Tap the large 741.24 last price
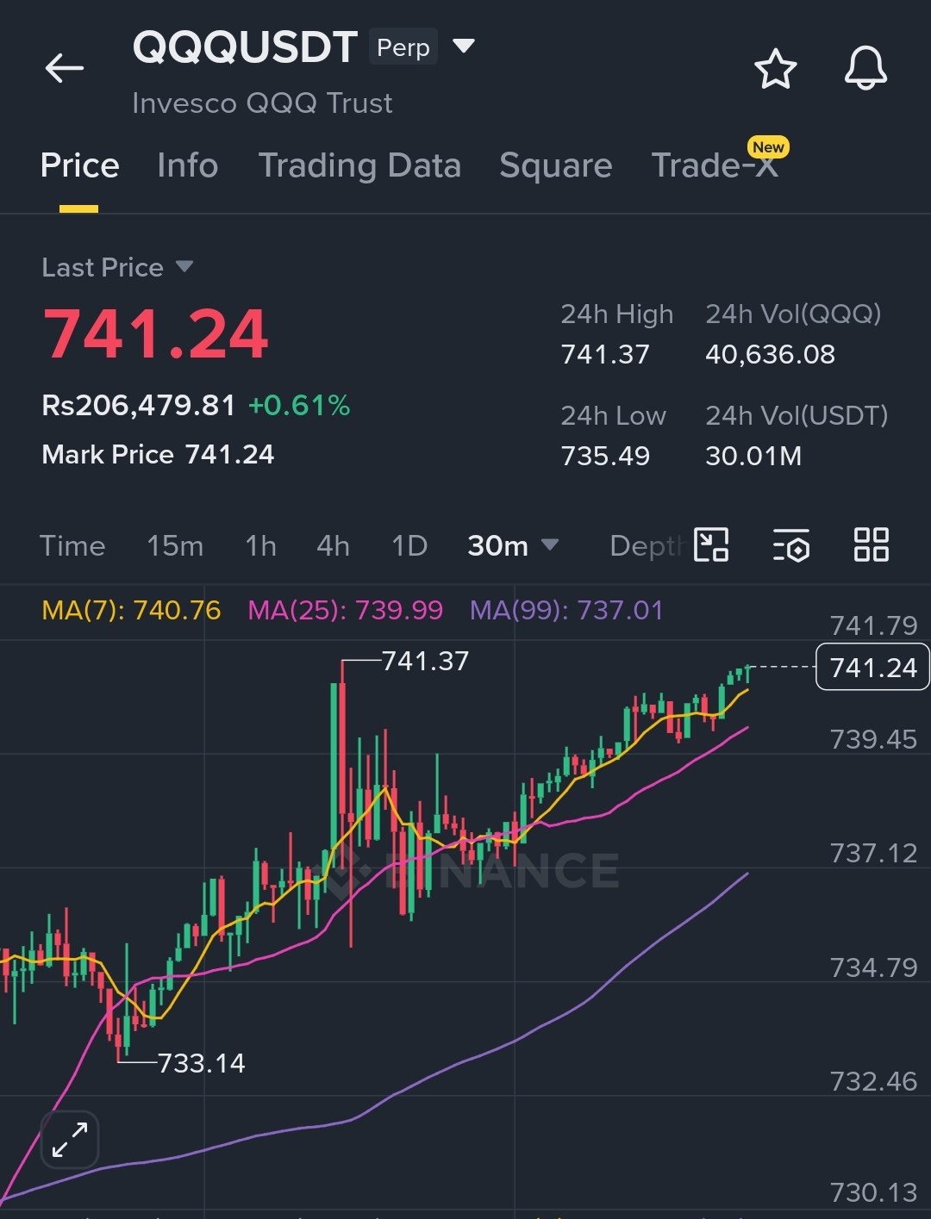This screenshot has height=1219, width=931. pos(156,334)
